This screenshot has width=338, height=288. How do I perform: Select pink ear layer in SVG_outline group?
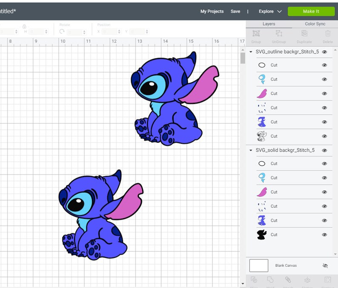click(x=294, y=94)
